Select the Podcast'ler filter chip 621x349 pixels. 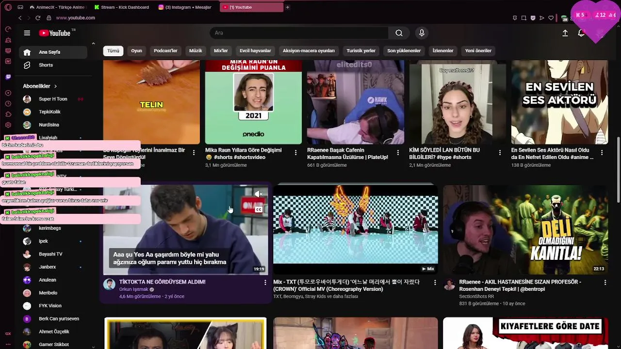(x=165, y=51)
